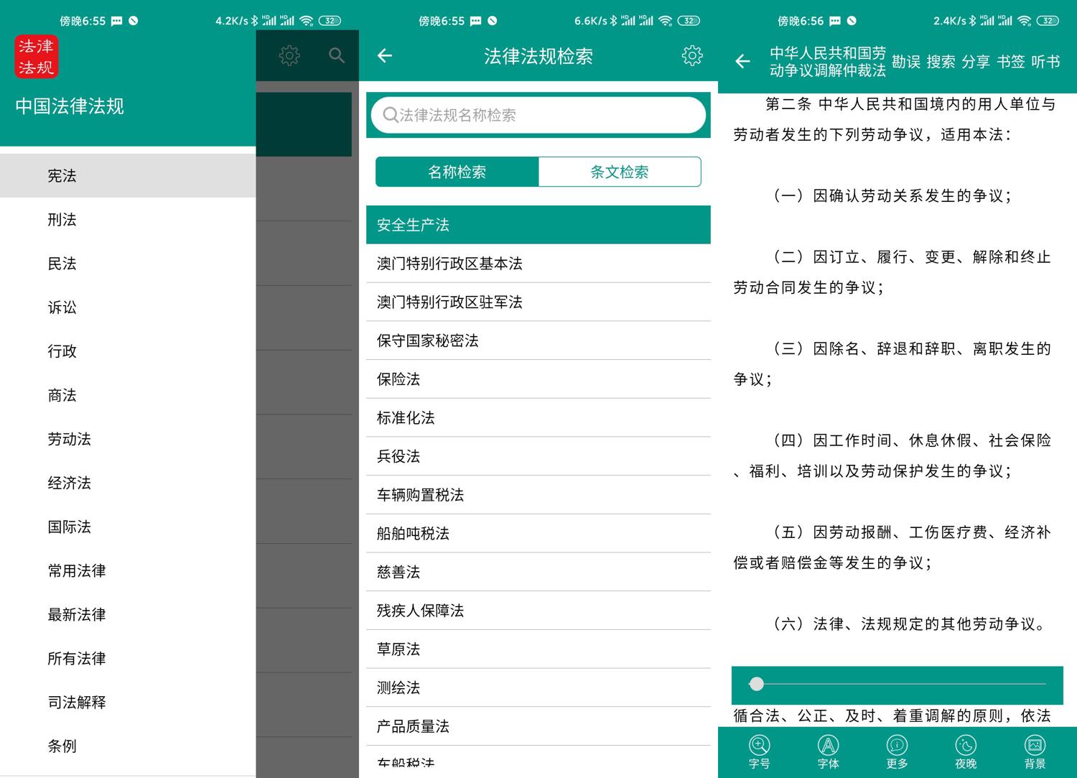This screenshot has height=778, width=1077.
Task: Tap 听书 to listen to the law
Action: click(x=1045, y=62)
